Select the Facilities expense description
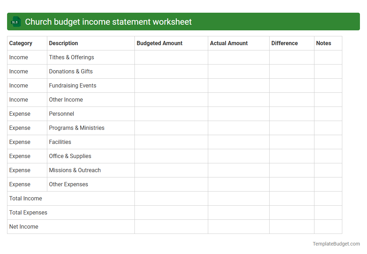This screenshot has width=367, height=254. pyautogui.click(x=60, y=142)
